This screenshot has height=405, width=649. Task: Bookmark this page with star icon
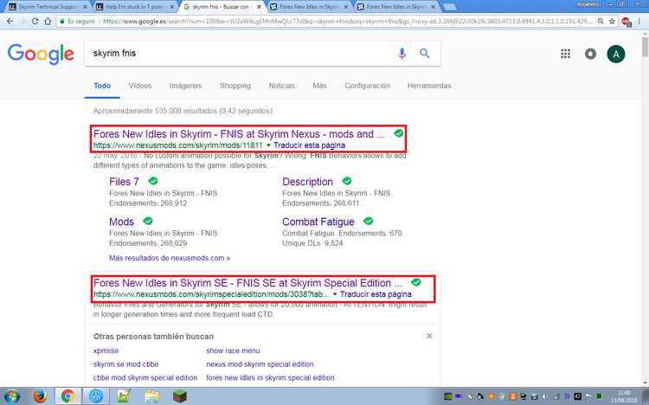point(612,21)
